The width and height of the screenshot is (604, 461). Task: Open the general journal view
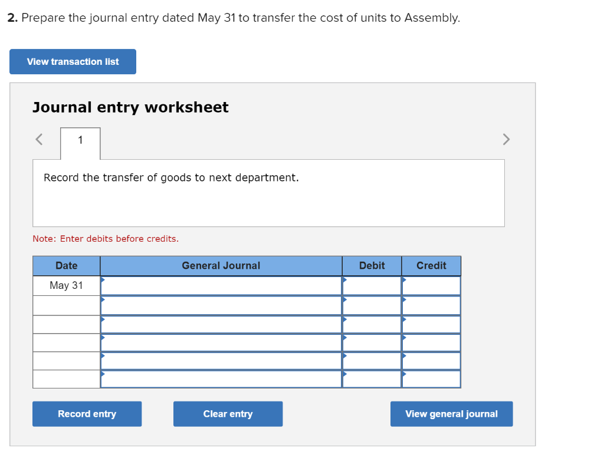coord(451,414)
